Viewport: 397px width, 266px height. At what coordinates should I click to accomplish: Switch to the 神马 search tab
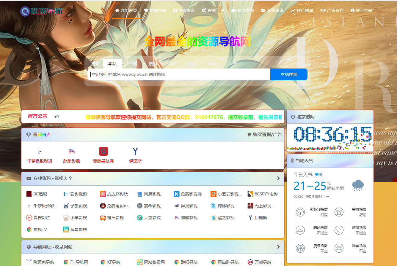pos(212,64)
